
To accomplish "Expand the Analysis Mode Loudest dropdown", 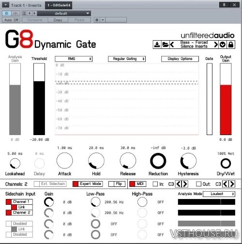I will pyautogui.click(x=219, y=194).
